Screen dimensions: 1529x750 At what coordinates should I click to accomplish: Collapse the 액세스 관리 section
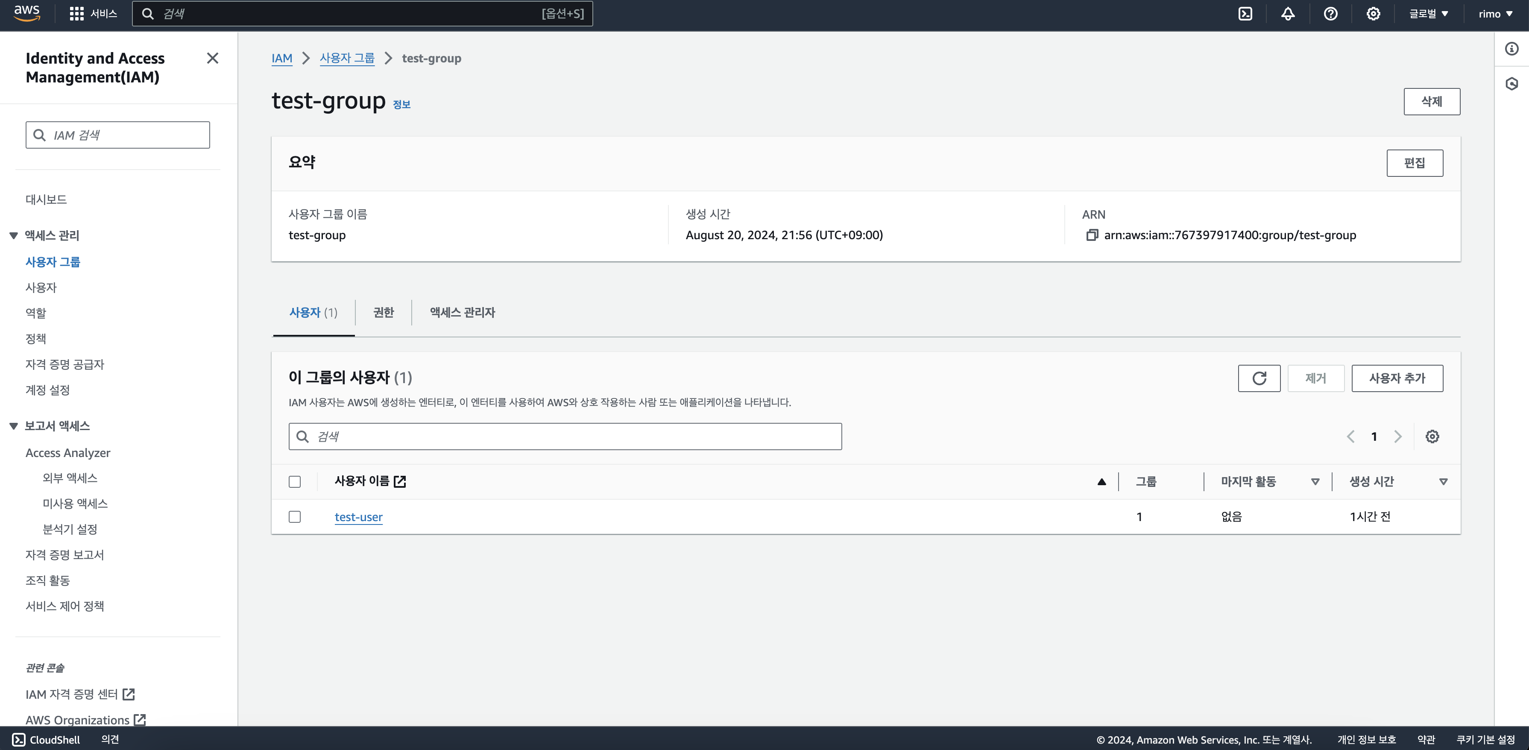coord(14,236)
